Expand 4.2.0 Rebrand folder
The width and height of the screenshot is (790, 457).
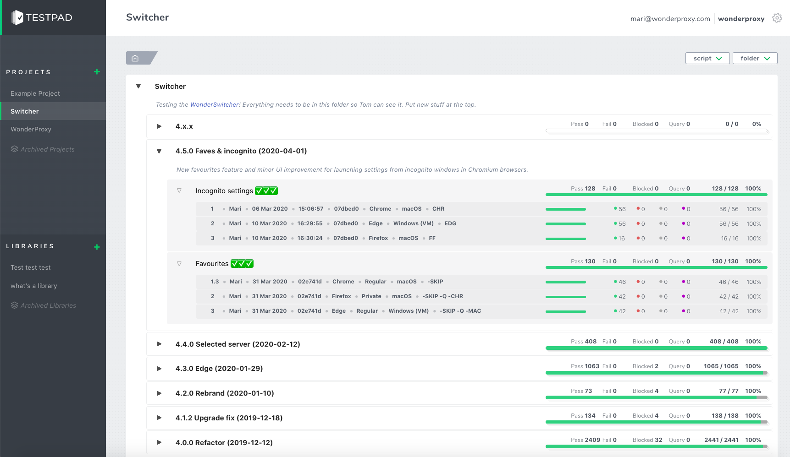[159, 393]
